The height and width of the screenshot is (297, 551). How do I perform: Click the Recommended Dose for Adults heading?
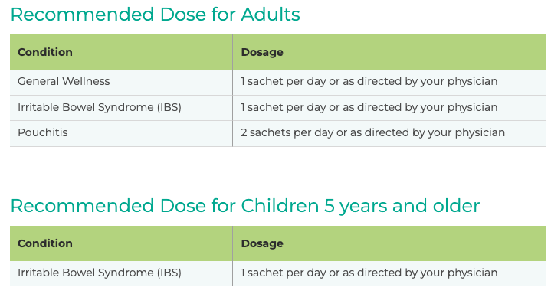tap(155, 15)
